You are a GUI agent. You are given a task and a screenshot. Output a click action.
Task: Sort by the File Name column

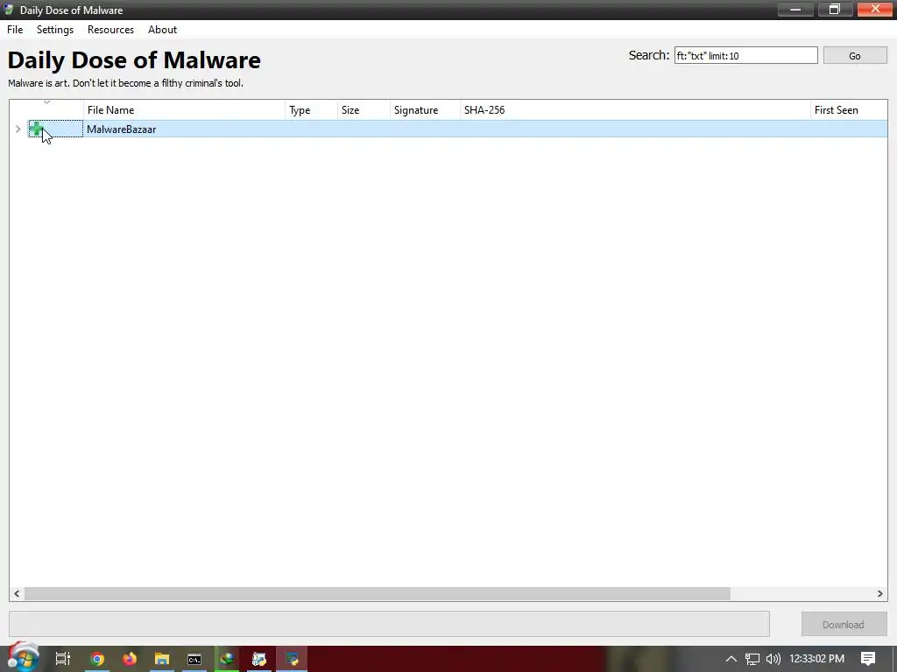[184, 109]
